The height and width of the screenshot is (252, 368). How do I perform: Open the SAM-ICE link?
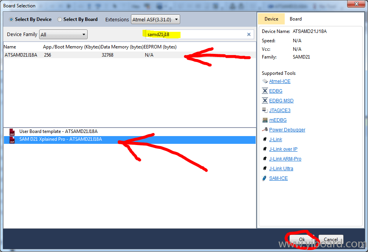(x=279, y=178)
